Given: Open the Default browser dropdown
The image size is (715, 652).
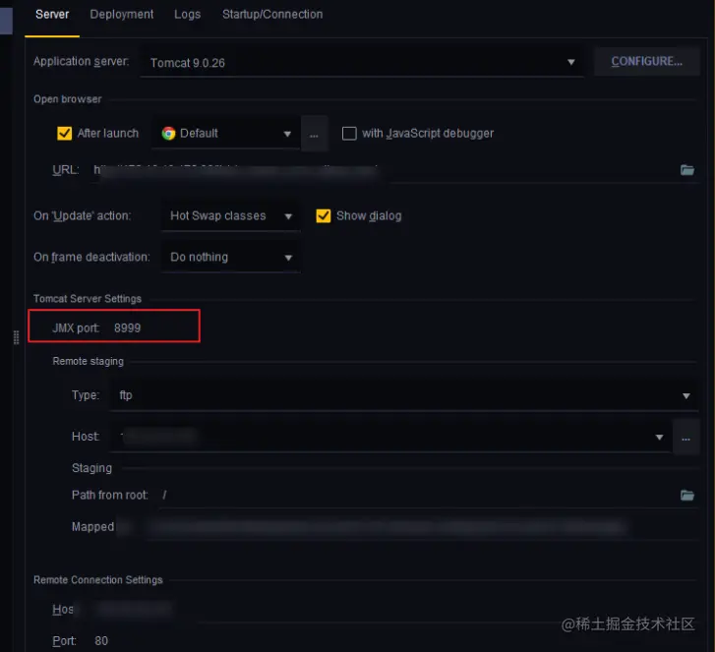Looking at the screenshot, I should 226,134.
